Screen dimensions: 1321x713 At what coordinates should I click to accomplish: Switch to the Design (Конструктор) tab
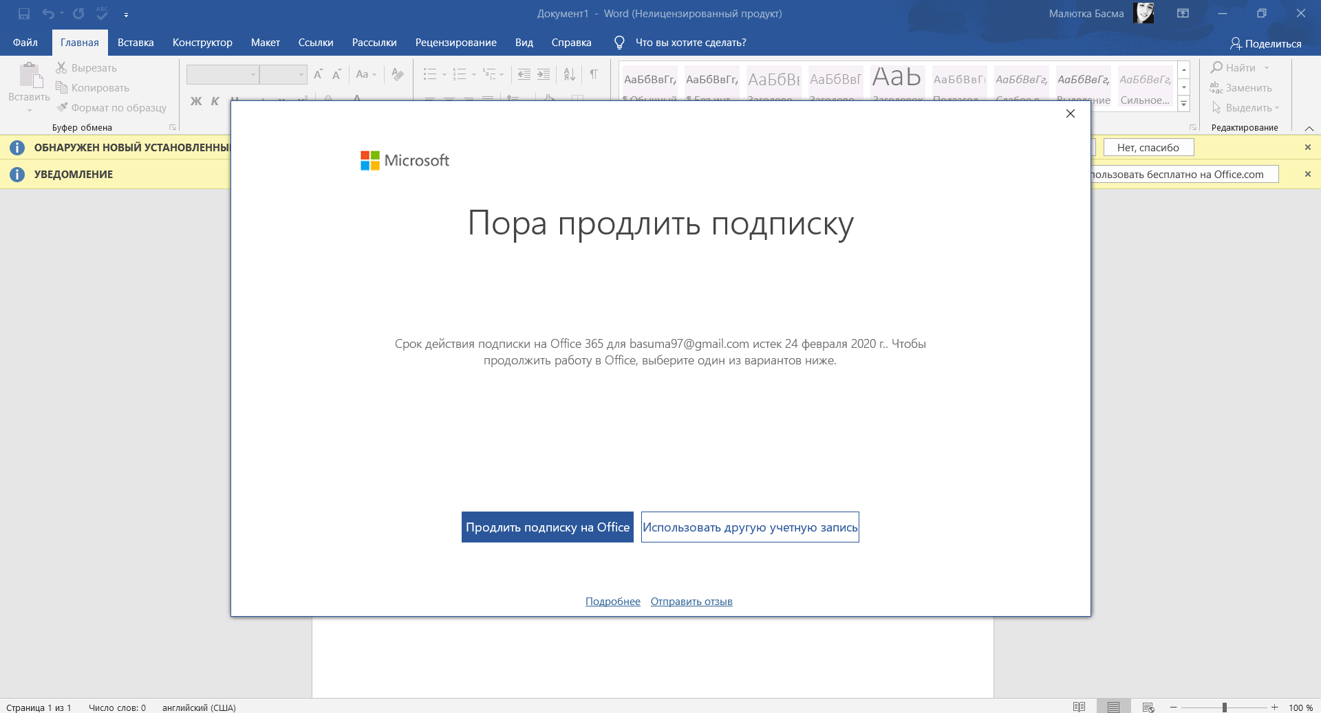pyautogui.click(x=202, y=43)
